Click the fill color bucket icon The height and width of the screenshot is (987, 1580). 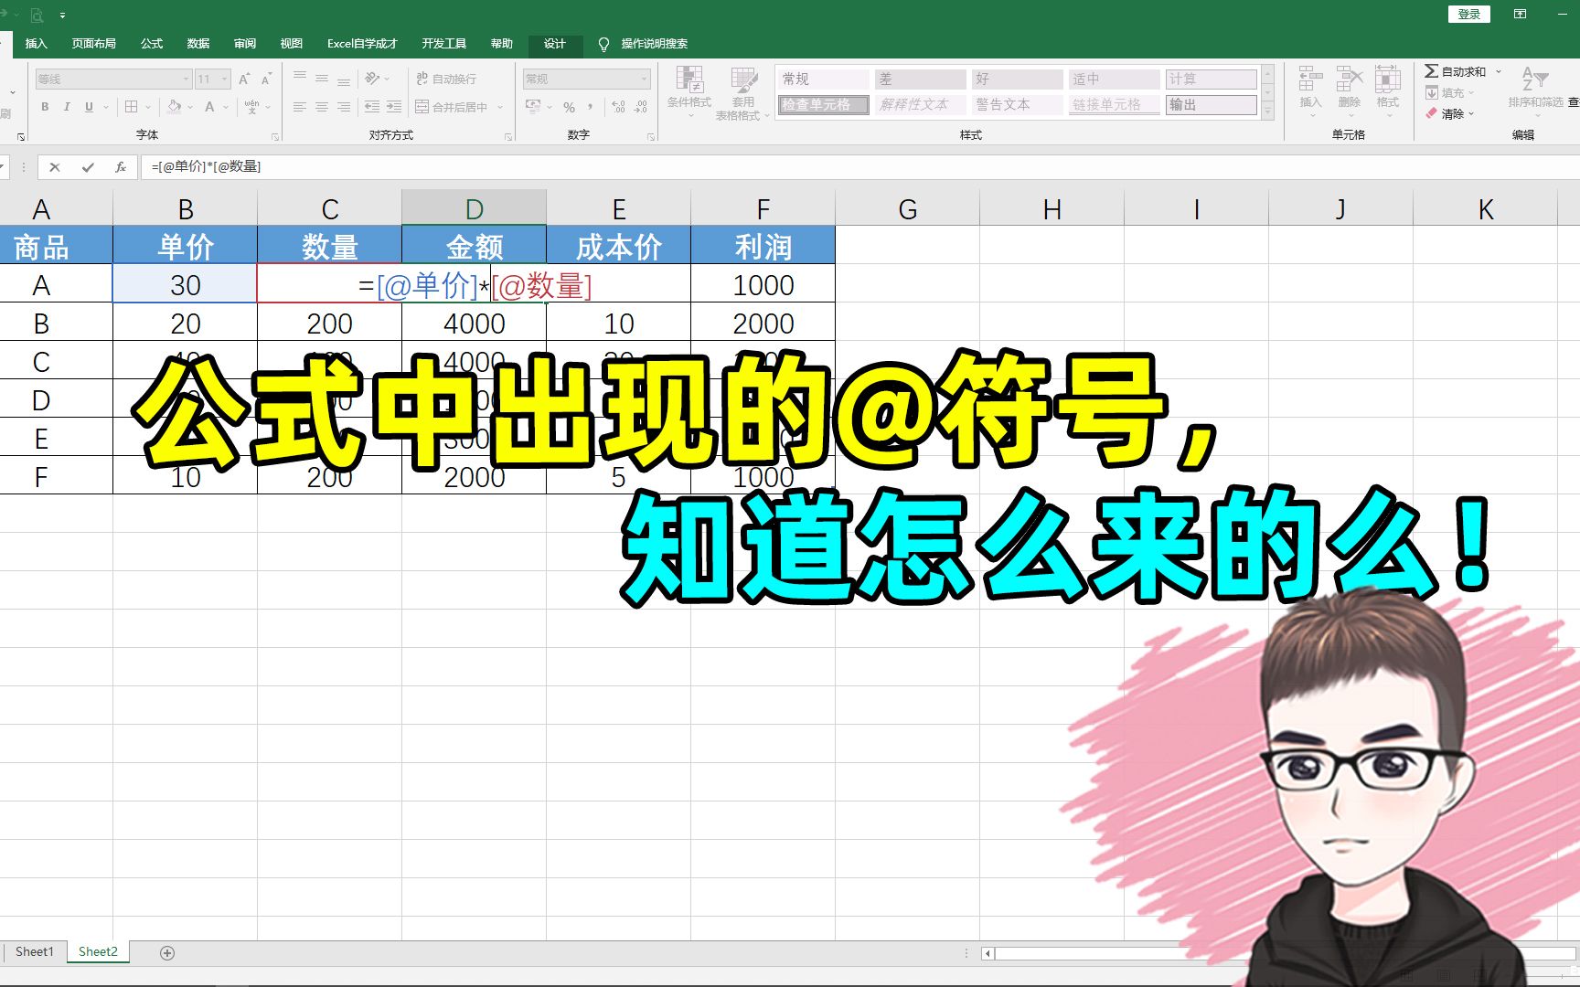click(175, 107)
